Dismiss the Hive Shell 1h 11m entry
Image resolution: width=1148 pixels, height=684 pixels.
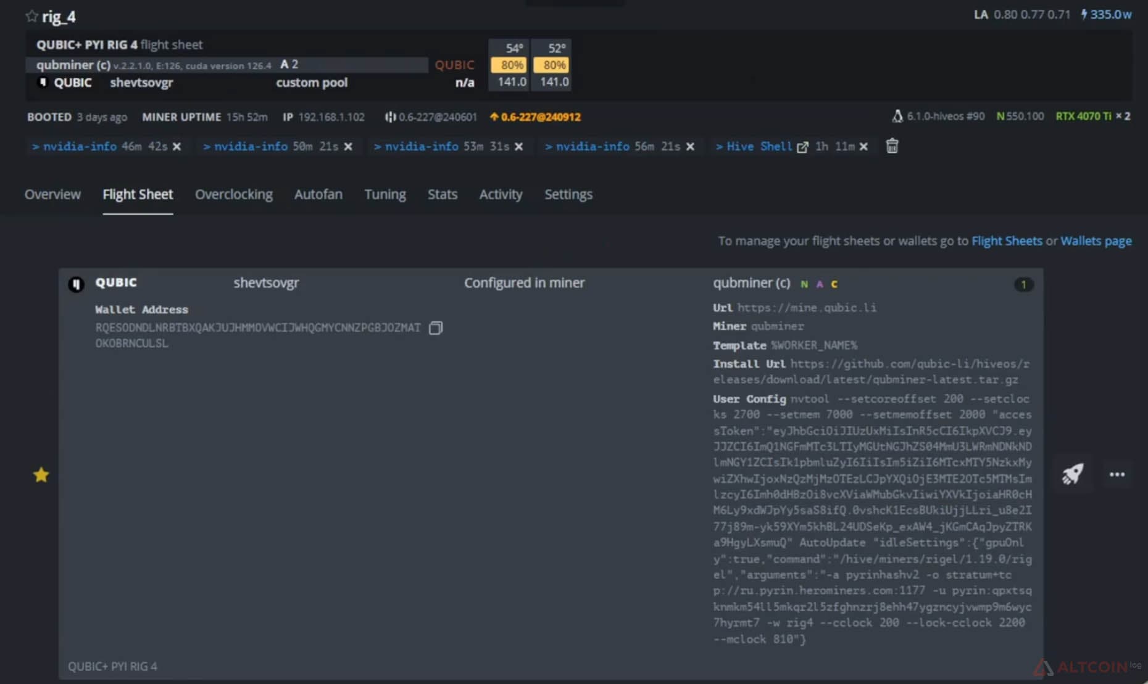863,147
